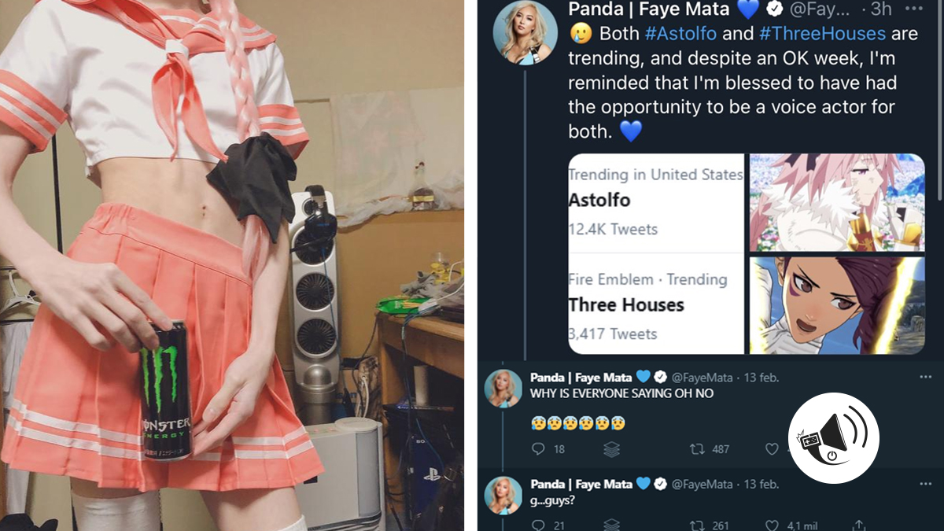
Task: Open Three Houses trending topic card
Action: point(656,304)
